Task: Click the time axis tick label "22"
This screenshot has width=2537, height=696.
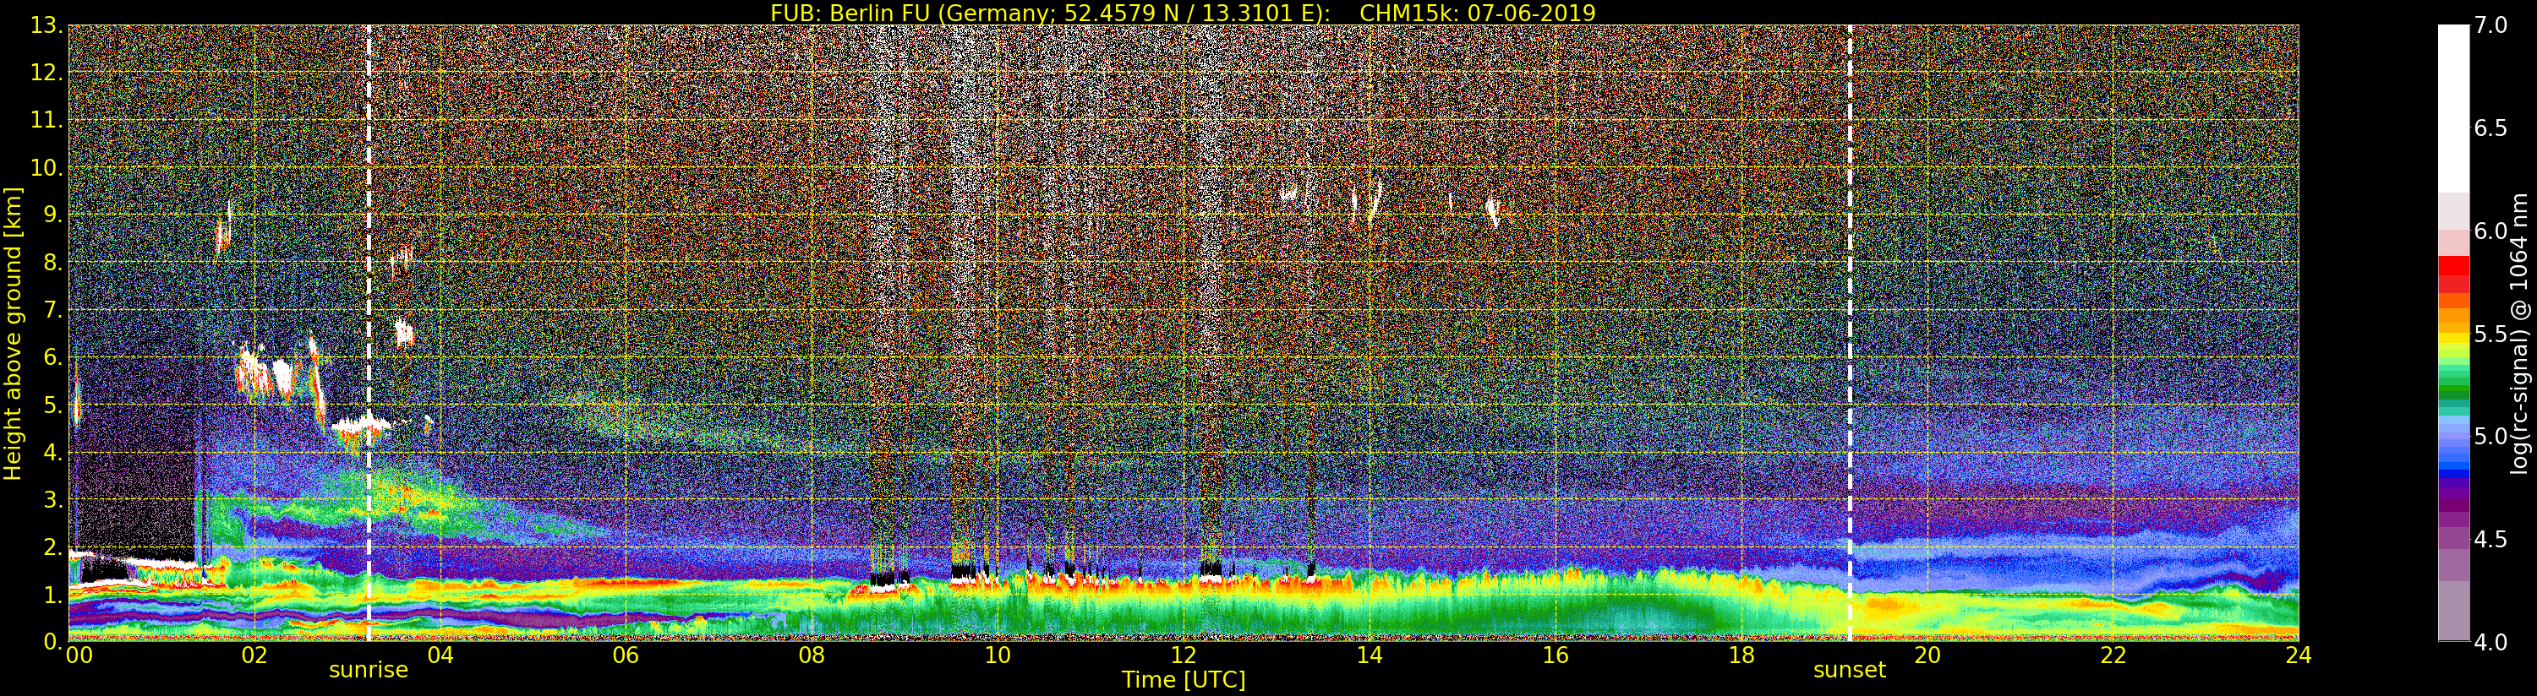Action: [2113, 655]
